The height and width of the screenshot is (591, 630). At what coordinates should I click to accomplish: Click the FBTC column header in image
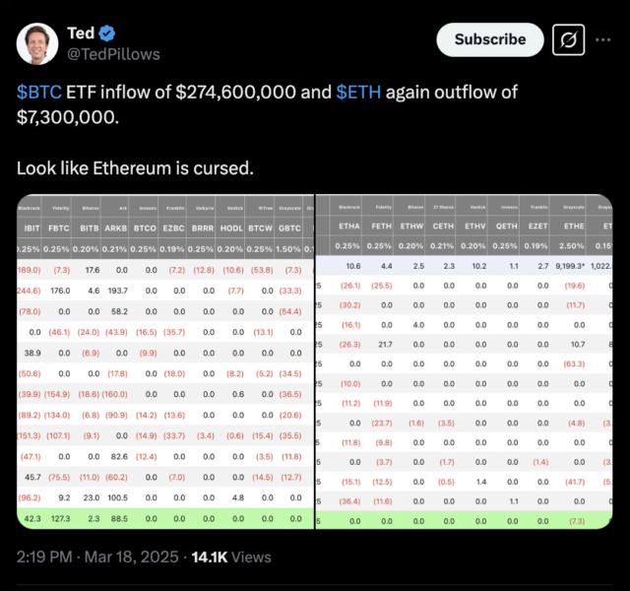pyautogui.click(x=59, y=229)
